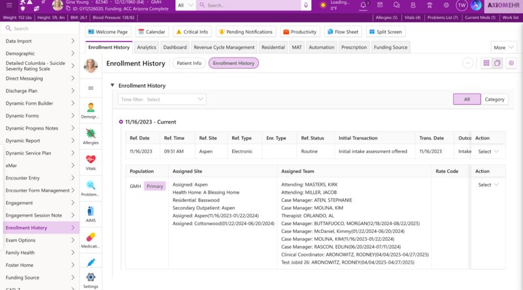Open Medications pill icon in sidebar

pyautogui.click(x=90, y=240)
